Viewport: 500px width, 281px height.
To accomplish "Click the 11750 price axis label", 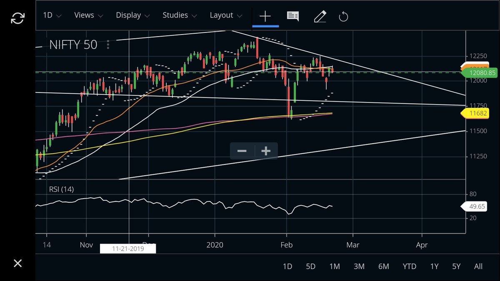I will coord(478,105).
